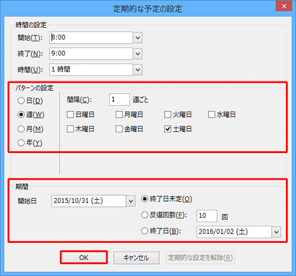Confirm with the OK button

click(84, 258)
